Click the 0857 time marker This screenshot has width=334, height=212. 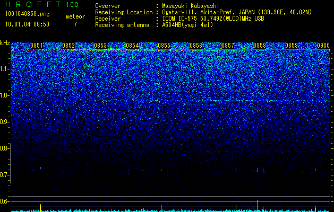(x=228, y=46)
